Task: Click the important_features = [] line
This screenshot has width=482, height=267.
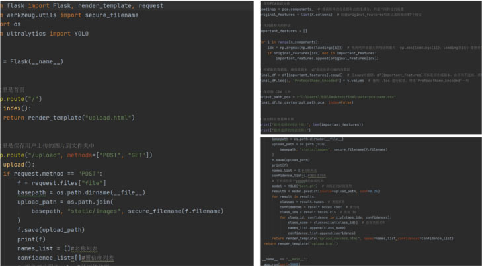Action: point(283,30)
